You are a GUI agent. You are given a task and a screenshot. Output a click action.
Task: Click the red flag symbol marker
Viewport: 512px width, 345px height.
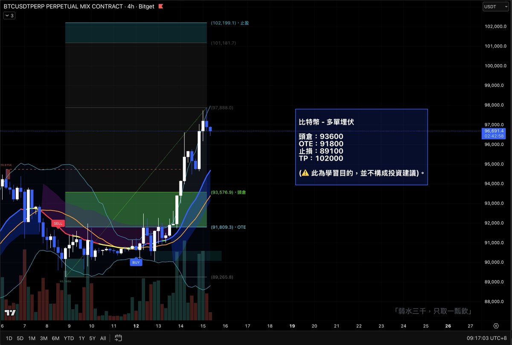[x=160, y=6]
